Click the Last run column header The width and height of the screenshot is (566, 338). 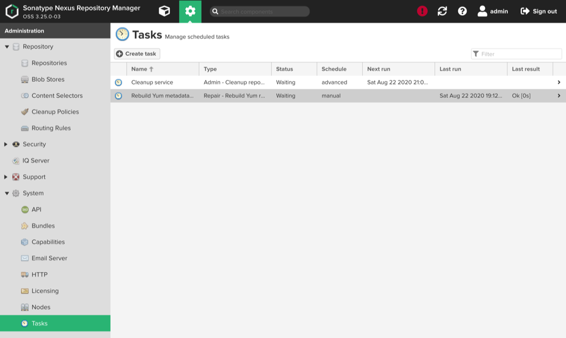point(471,69)
